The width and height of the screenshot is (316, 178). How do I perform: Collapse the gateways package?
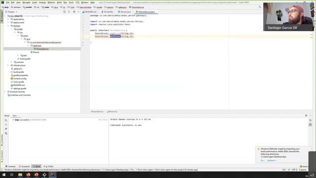click(28, 45)
